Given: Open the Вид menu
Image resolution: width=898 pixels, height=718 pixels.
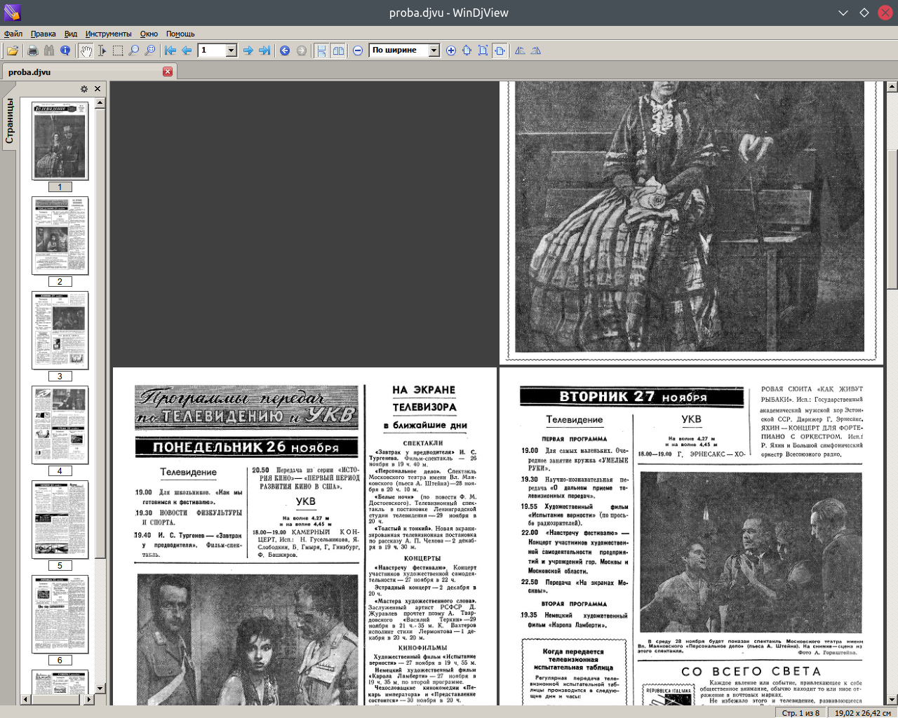Looking at the screenshot, I should [71, 34].
